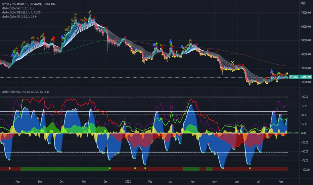Click the -75.00 oscillator axis label
Screen dimensions: 313x185
[305, 160]
